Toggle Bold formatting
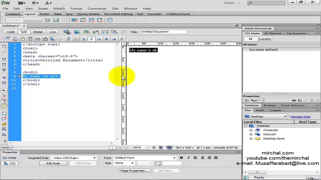 (181, 158)
